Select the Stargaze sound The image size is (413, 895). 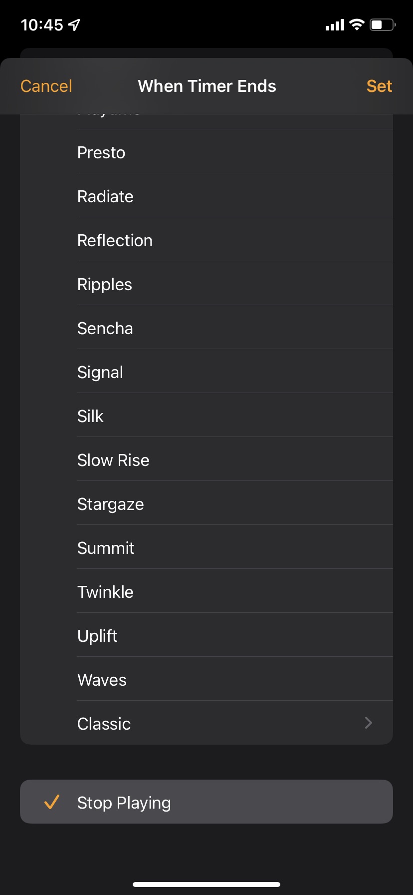coord(111,504)
